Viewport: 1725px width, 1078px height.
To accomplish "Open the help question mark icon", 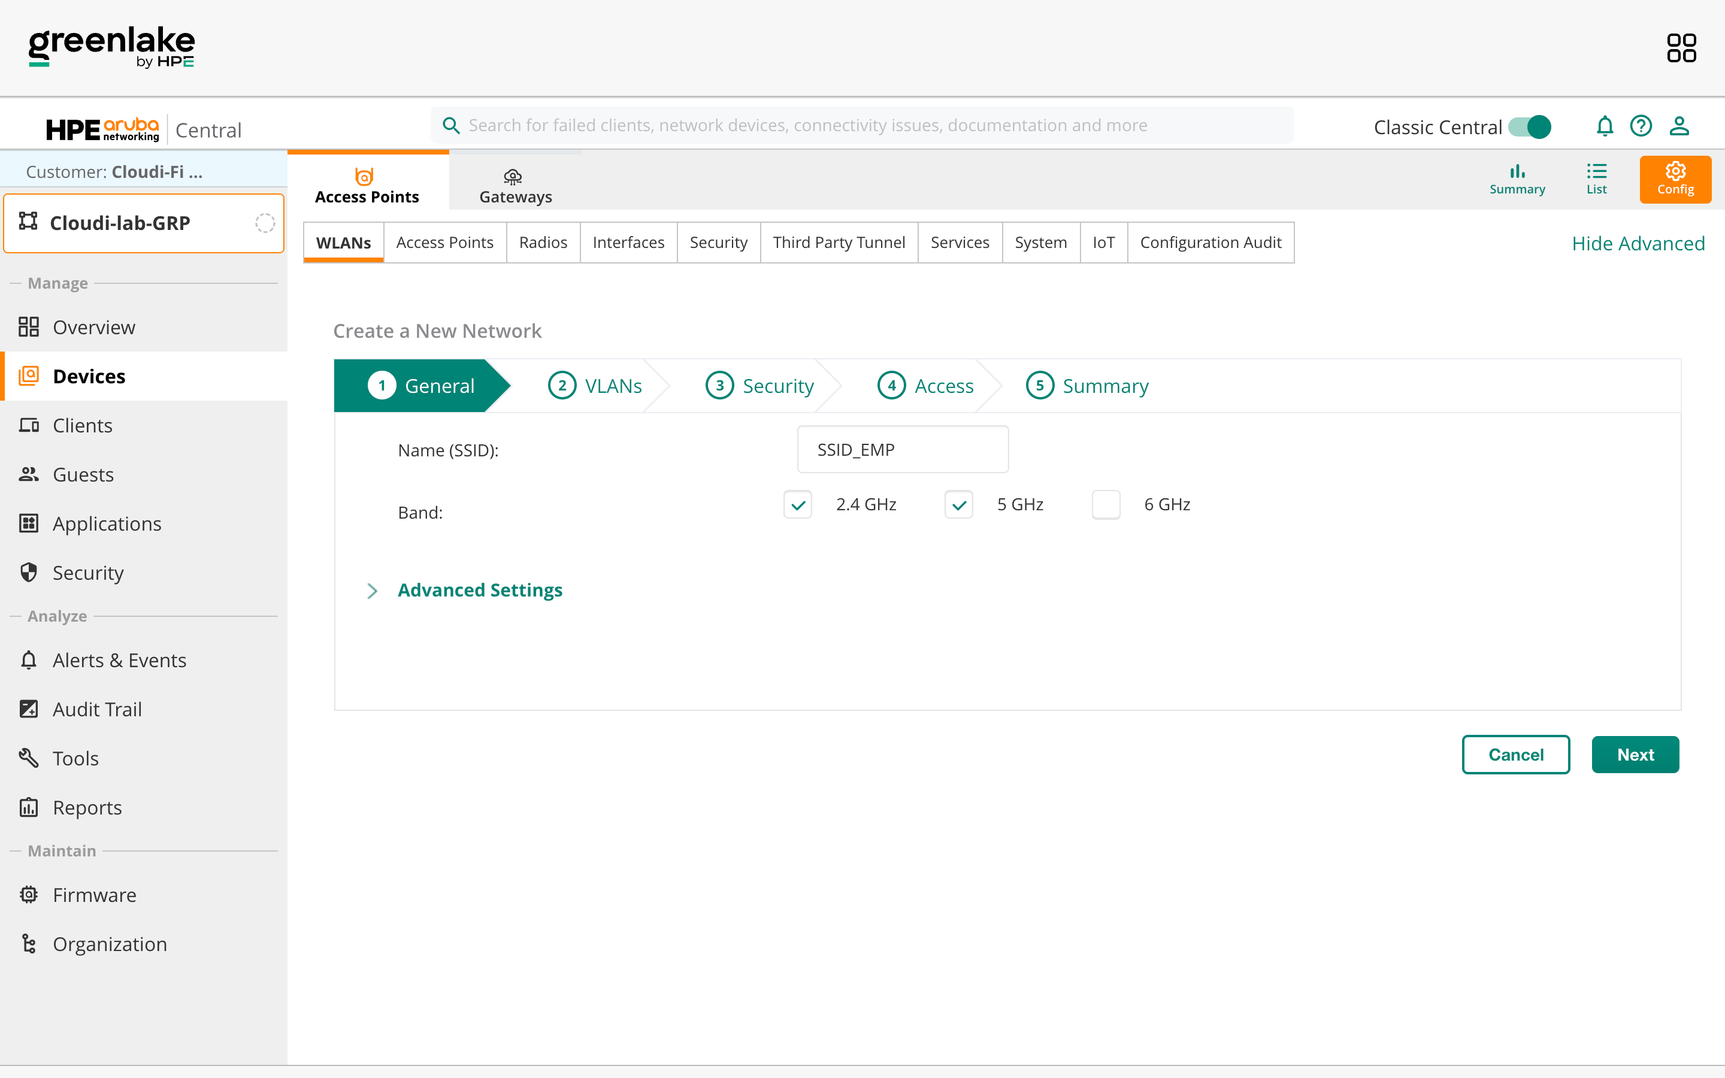I will (x=1641, y=126).
